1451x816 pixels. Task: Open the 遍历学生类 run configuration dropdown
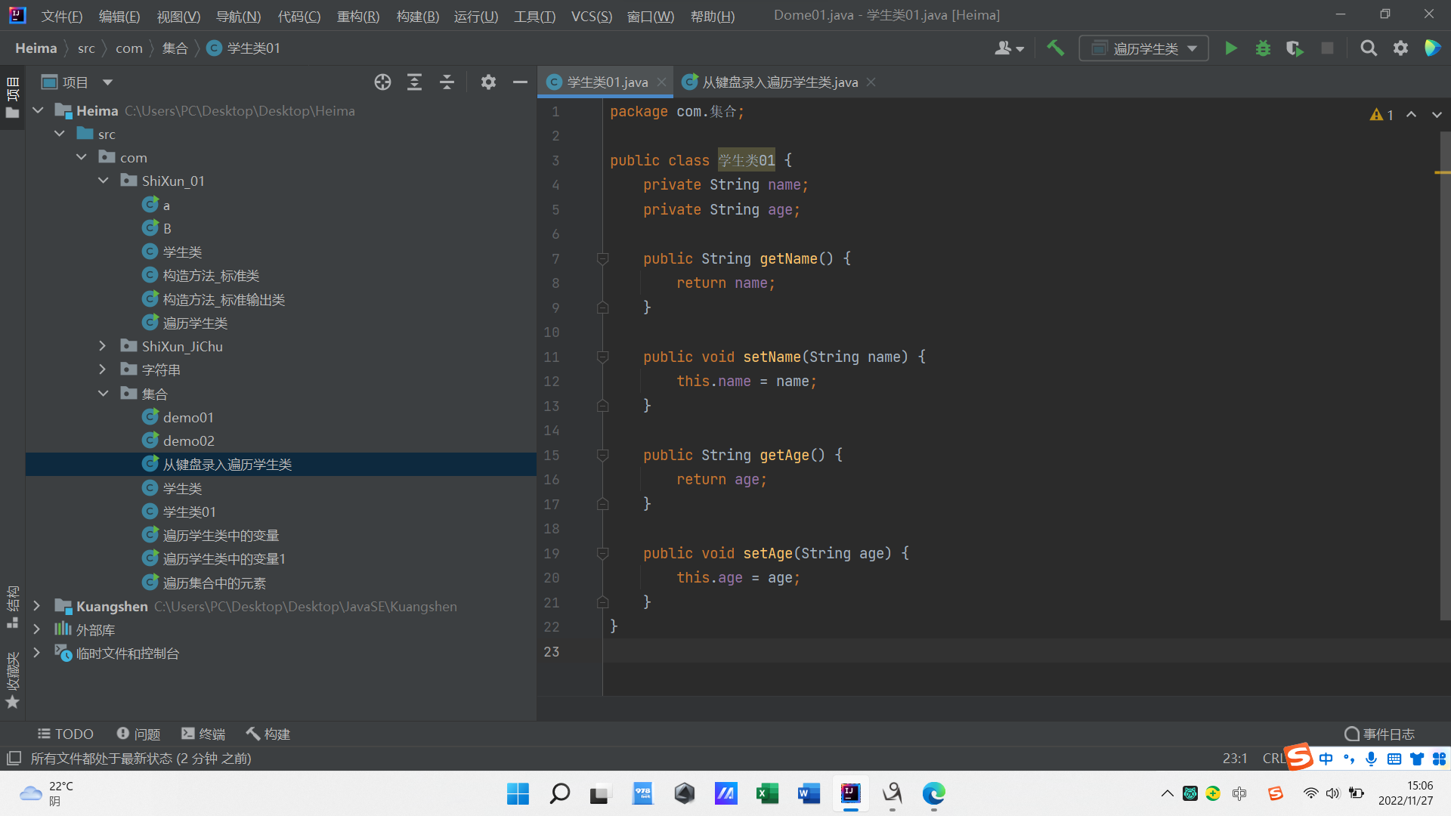click(1143, 48)
